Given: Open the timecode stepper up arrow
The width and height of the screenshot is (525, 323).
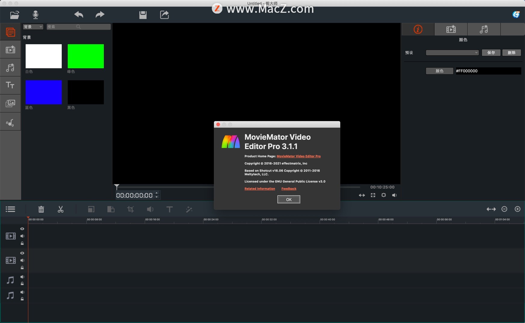Looking at the screenshot, I should click(156, 193).
